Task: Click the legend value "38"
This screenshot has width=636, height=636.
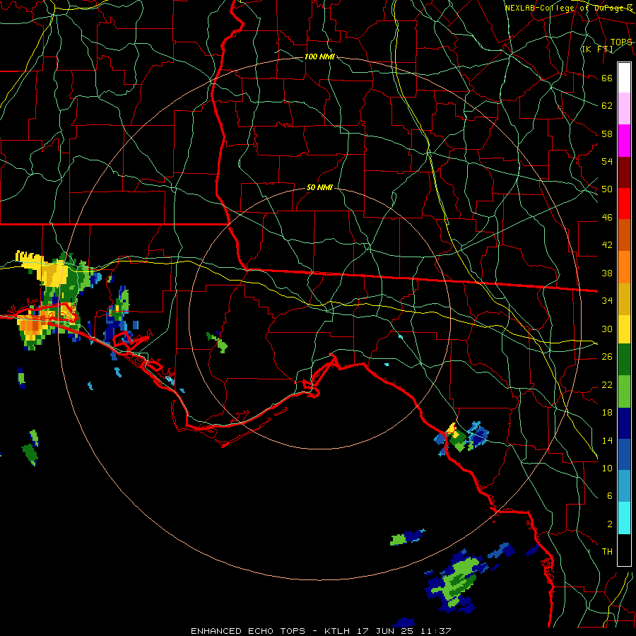Action: click(607, 273)
